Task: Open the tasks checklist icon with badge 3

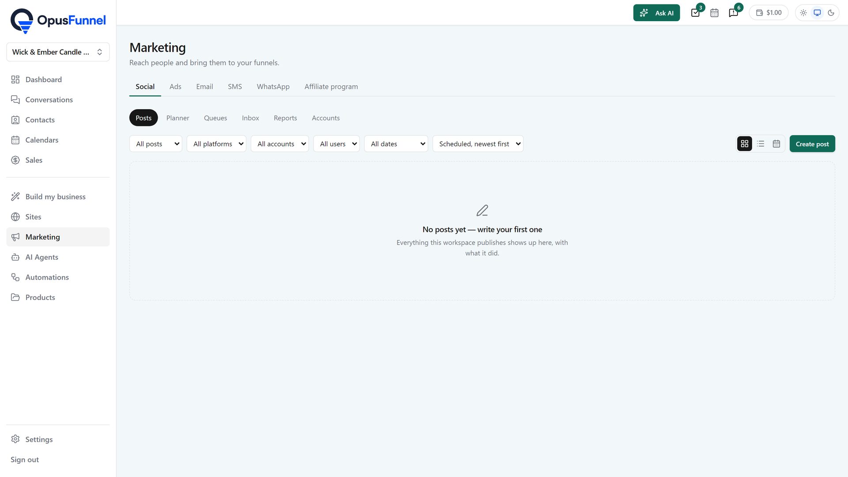Action: pyautogui.click(x=696, y=13)
